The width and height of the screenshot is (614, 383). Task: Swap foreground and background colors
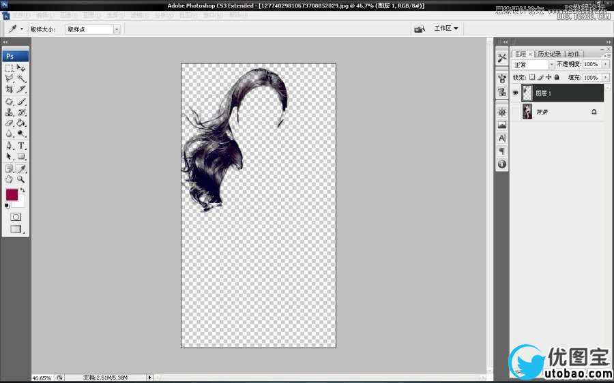click(23, 190)
